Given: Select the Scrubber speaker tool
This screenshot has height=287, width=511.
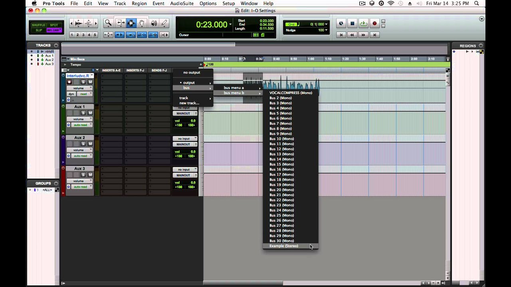Looking at the screenshot, I should pos(153,24).
